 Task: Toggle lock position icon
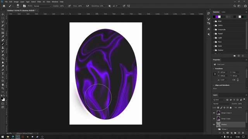pyautogui.click(x=224, y=108)
